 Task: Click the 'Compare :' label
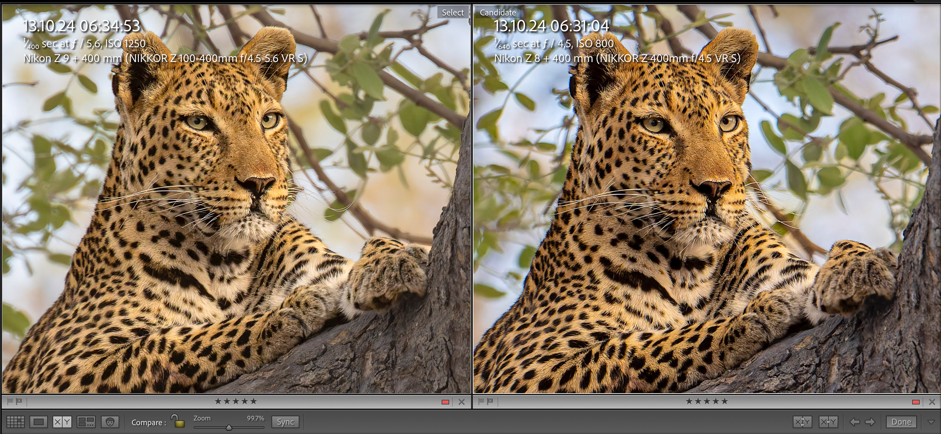tap(148, 422)
